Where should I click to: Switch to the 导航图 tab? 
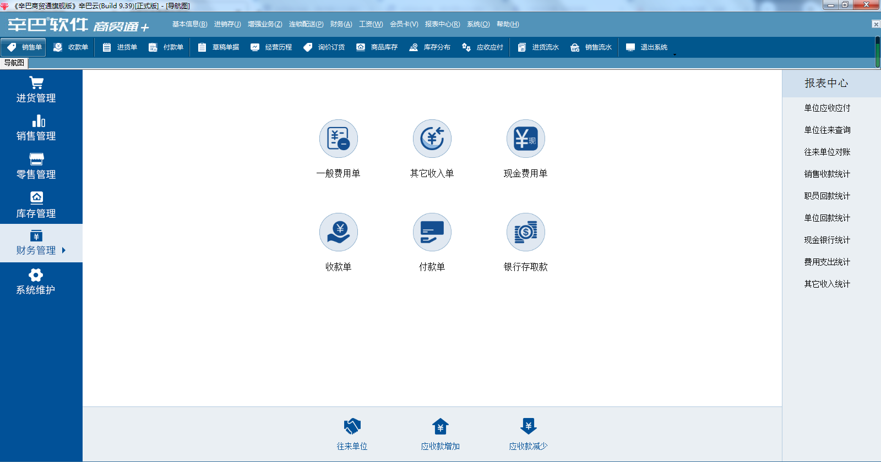click(x=14, y=63)
